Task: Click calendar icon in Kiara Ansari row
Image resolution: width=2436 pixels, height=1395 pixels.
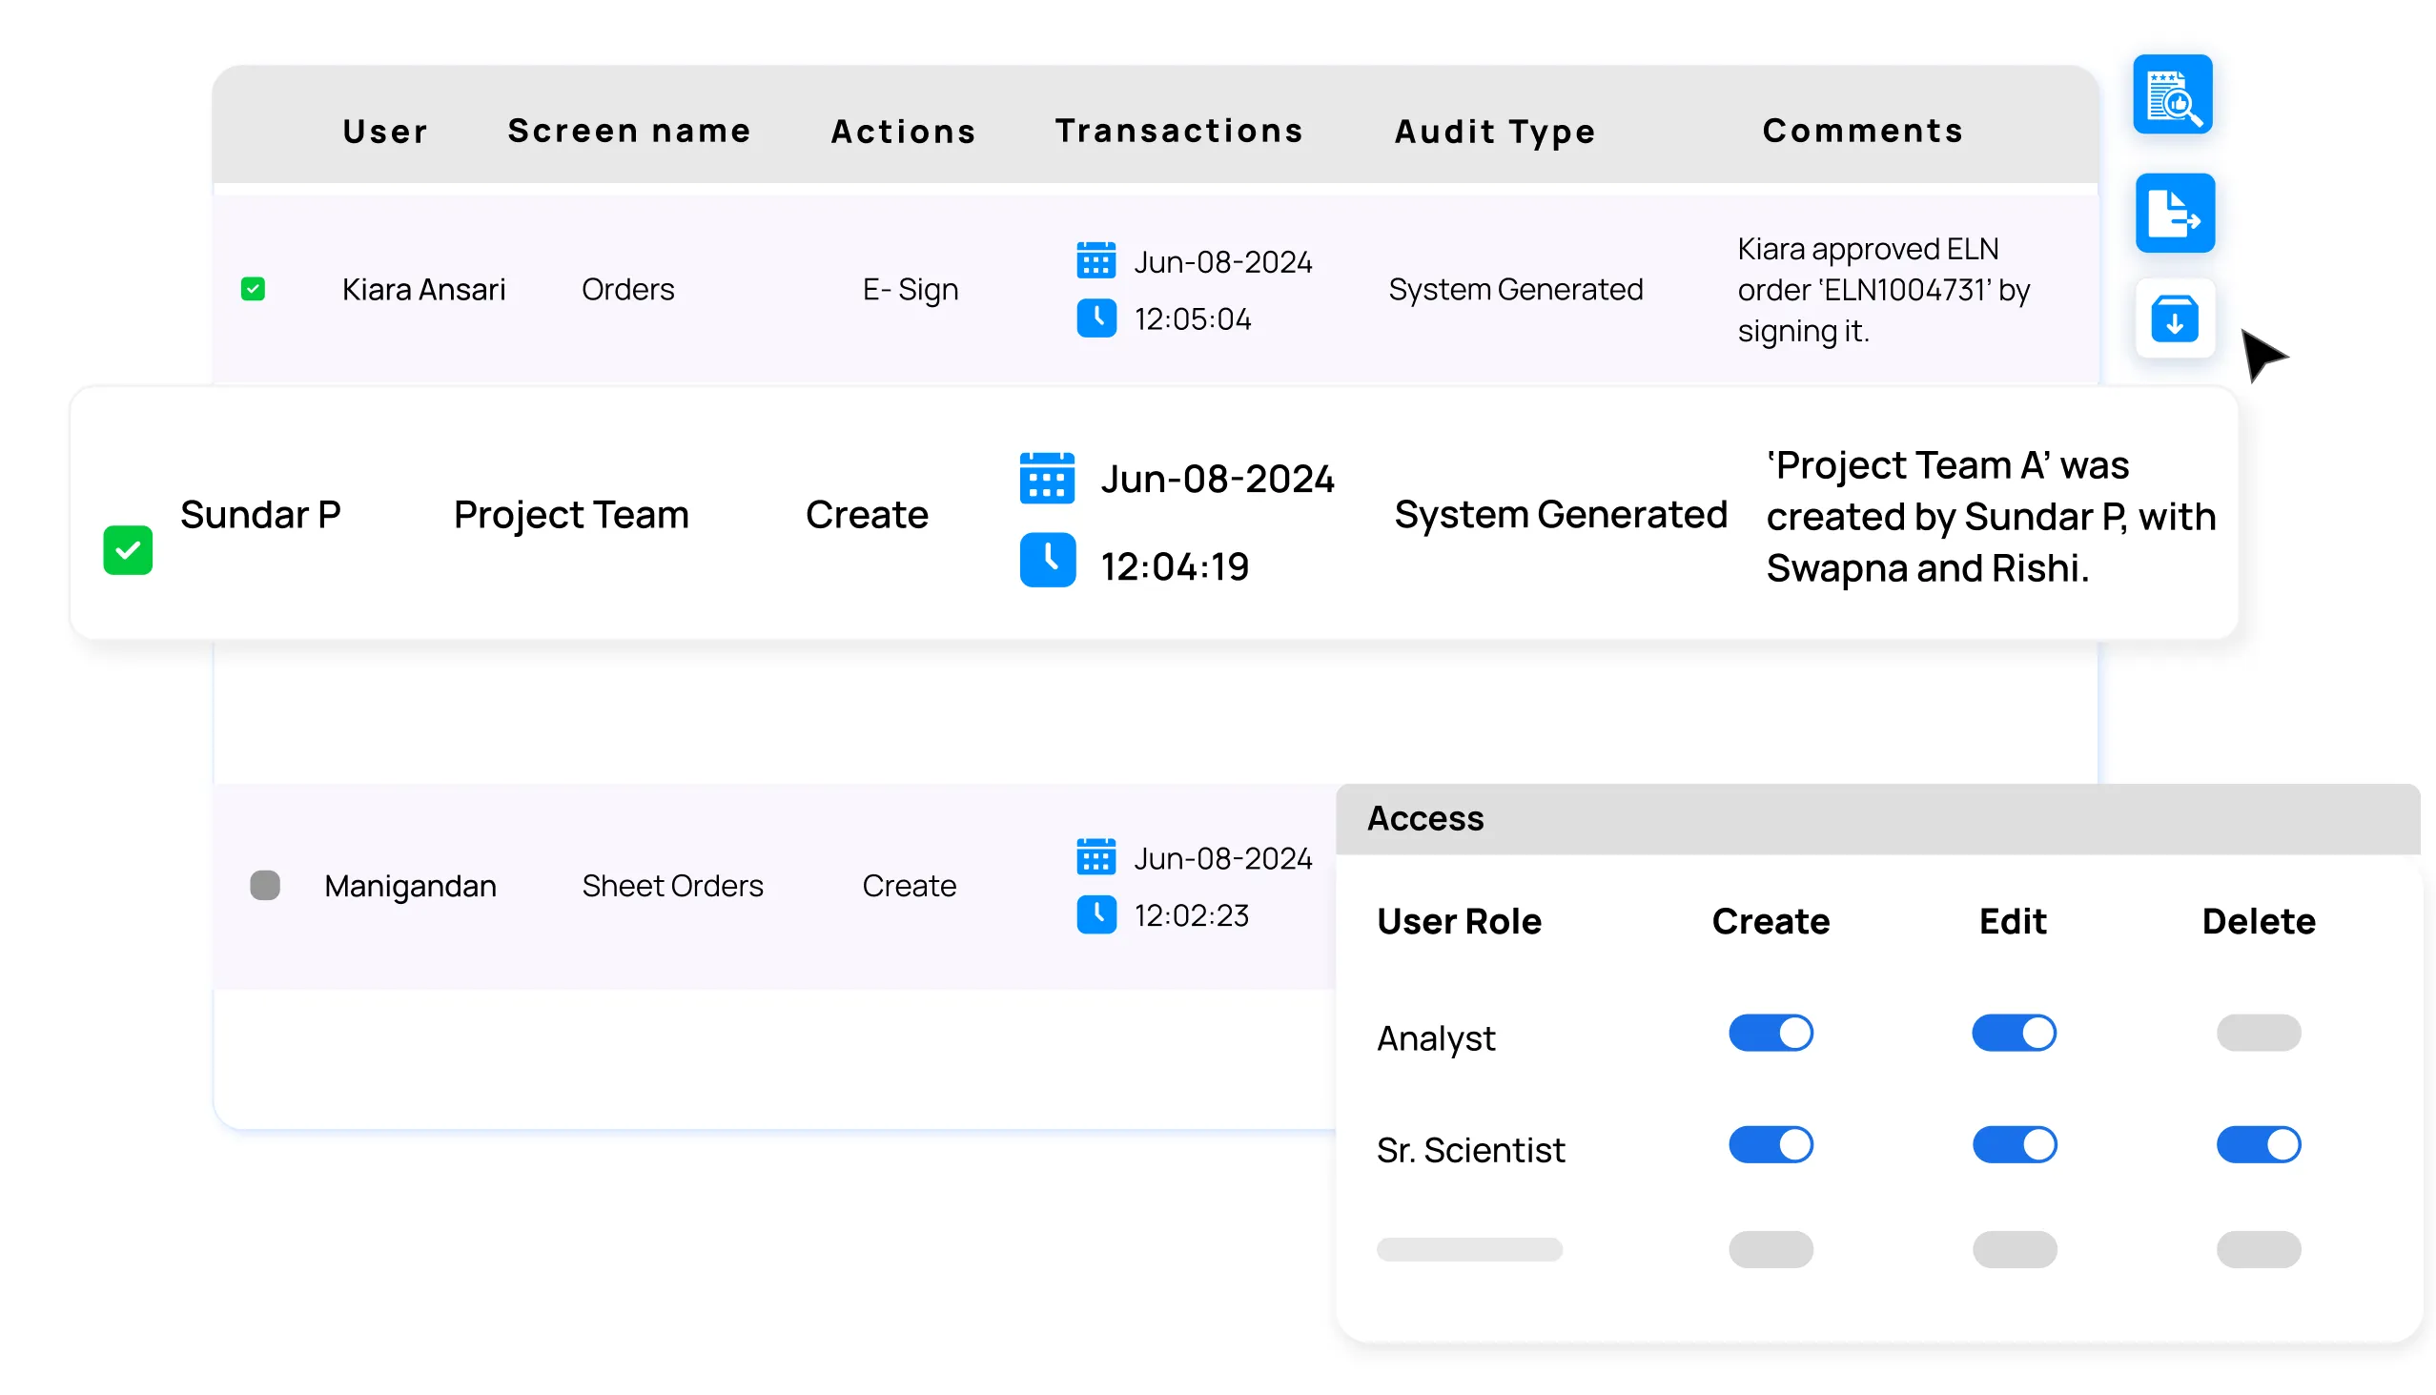Action: pyautogui.click(x=1095, y=260)
